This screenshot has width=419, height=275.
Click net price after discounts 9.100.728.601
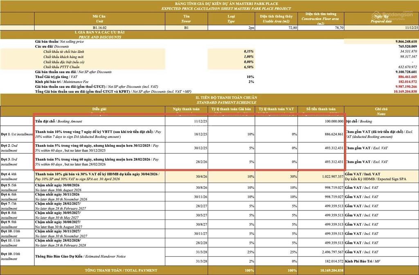[406, 72]
